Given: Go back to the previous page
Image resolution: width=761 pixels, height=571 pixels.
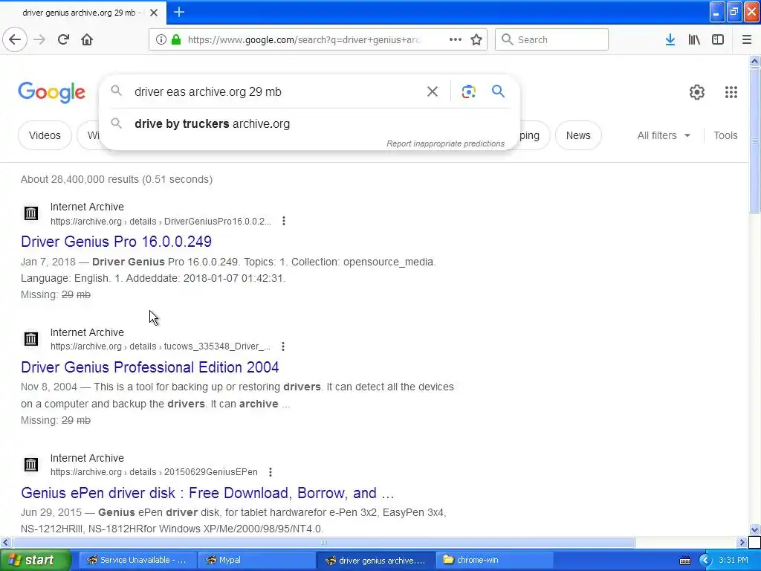Looking at the screenshot, I should click(15, 39).
